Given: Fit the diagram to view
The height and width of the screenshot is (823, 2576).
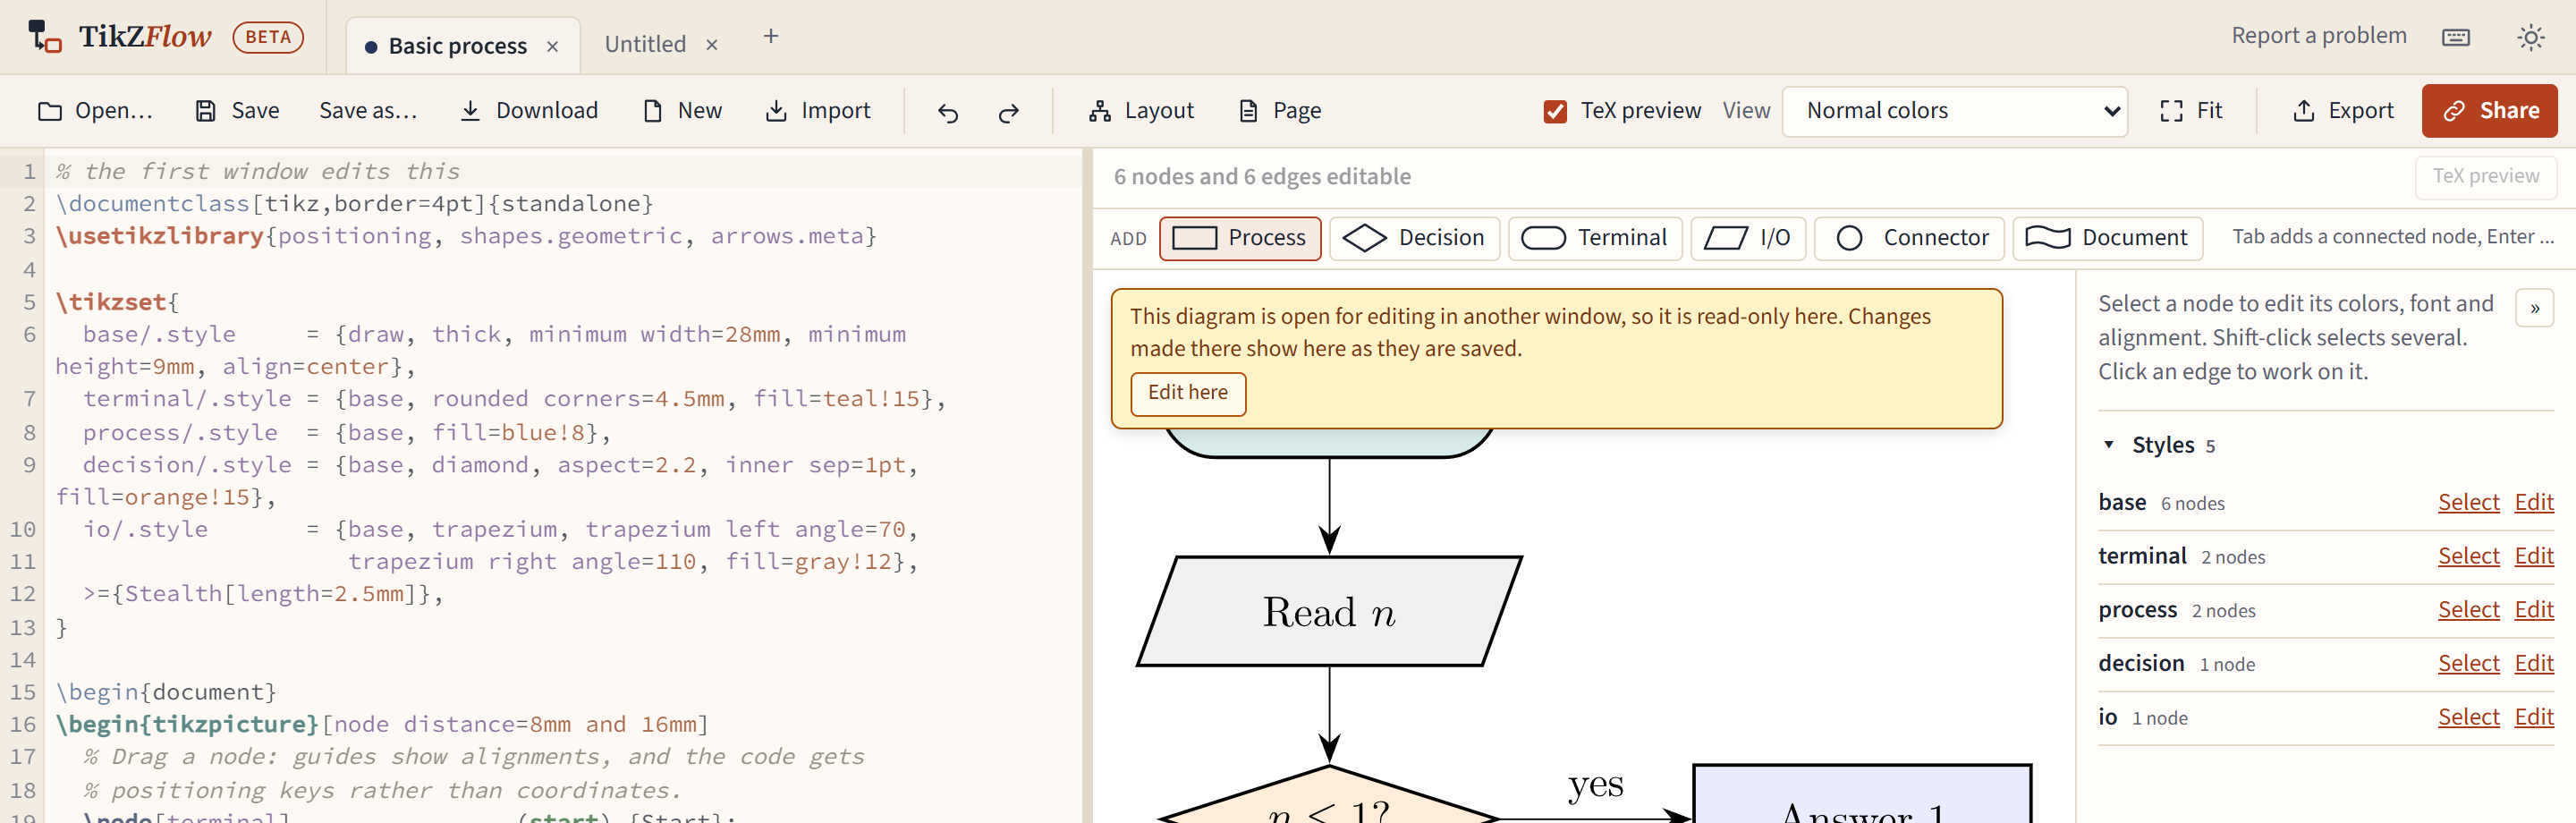Looking at the screenshot, I should point(2191,111).
